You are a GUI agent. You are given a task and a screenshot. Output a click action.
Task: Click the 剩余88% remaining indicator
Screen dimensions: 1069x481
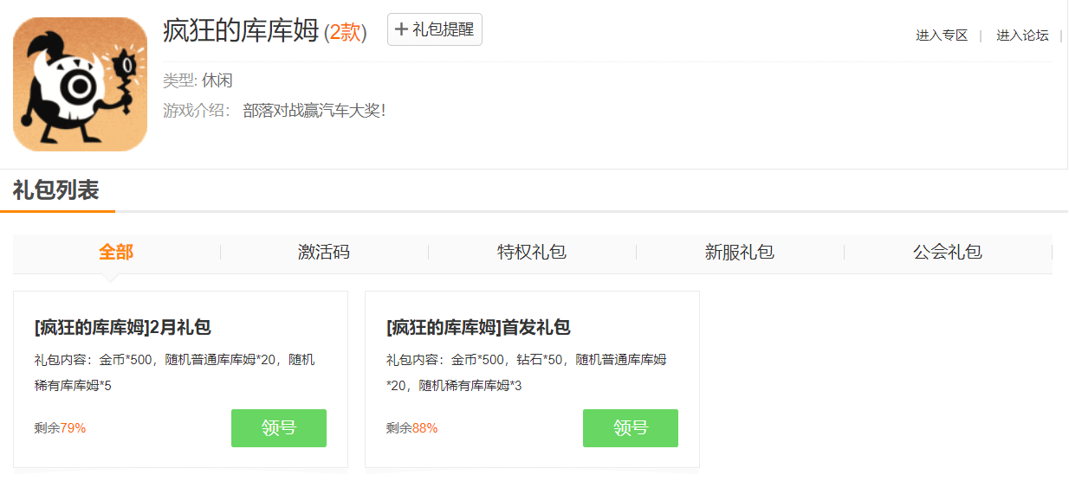pyautogui.click(x=412, y=428)
